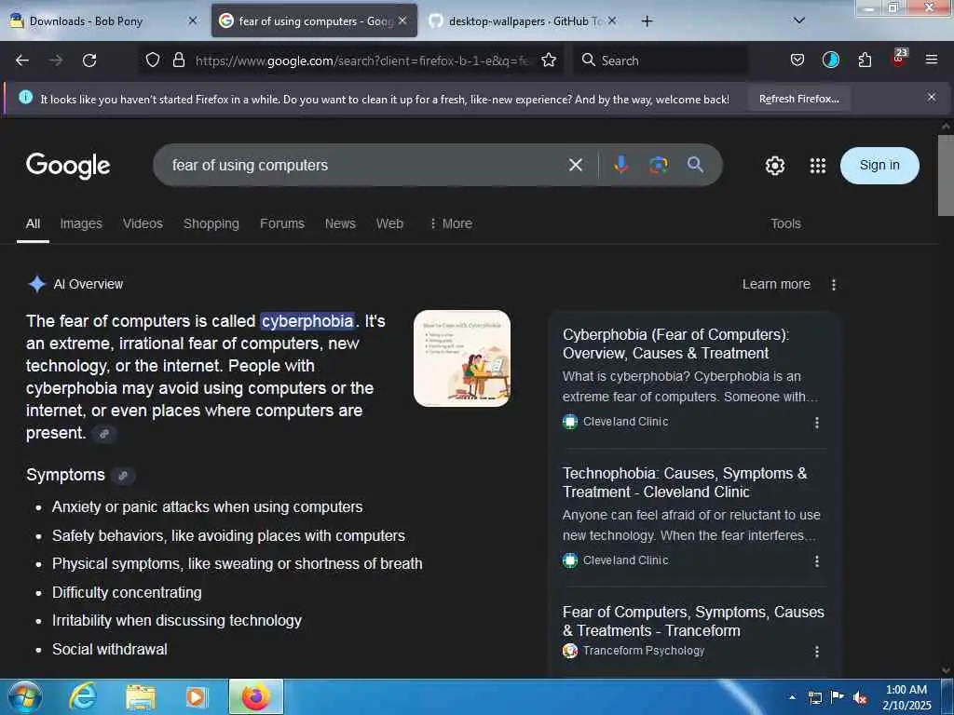Select the All results tab
The height and width of the screenshot is (715, 954).
click(33, 223)
